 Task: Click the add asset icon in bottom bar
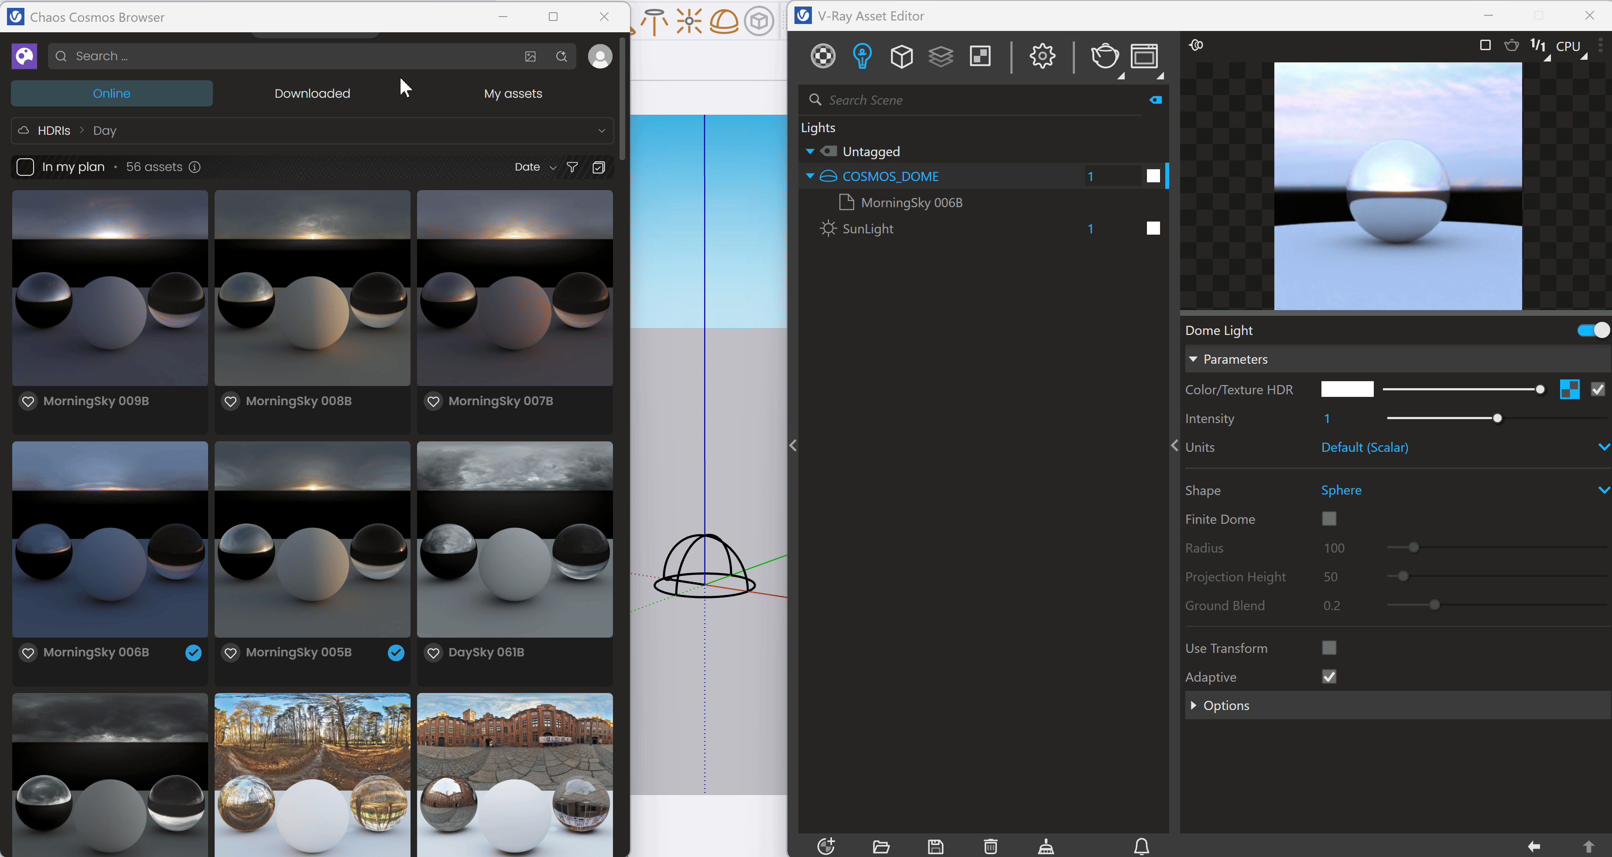pos(825,847)
